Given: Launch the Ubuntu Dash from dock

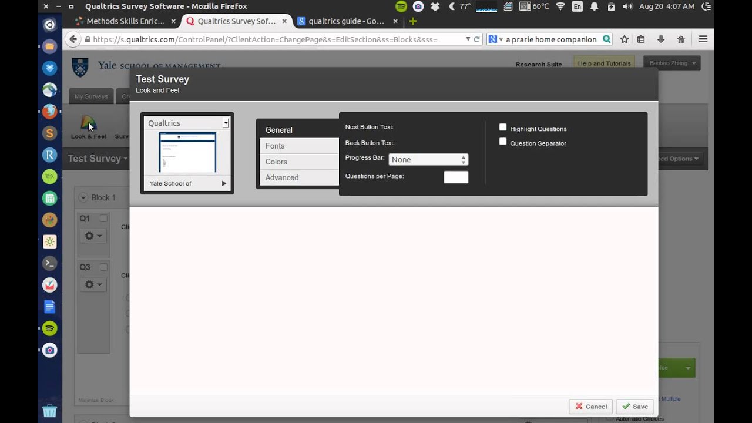Looking at the screenshot, I should coord(50,25).
